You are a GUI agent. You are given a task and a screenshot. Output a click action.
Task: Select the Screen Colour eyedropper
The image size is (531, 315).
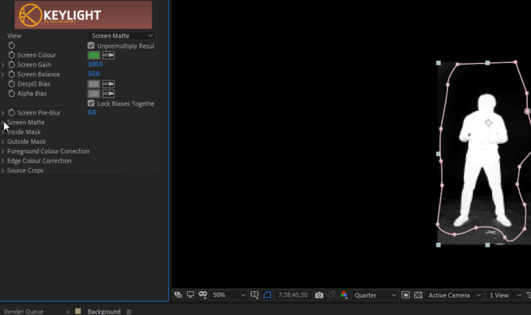[108, 54]
